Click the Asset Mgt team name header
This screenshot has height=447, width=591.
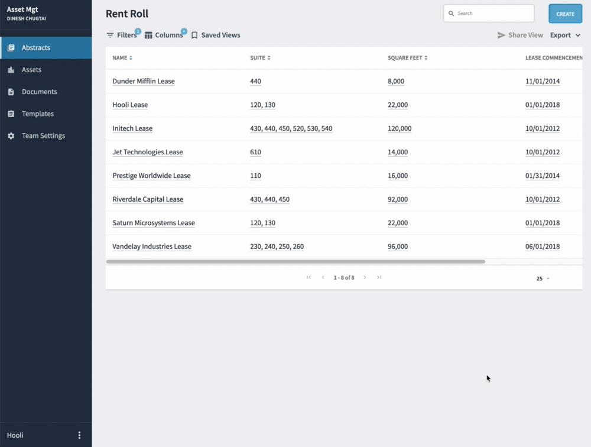pyautogui.click(x=22, y=9)
